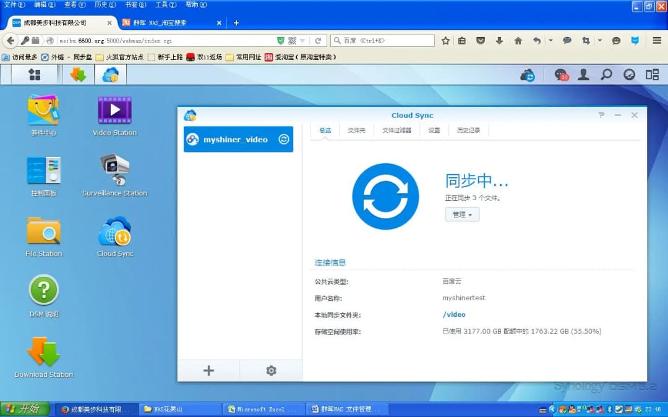Click the Firefox home icon

click(518, 41)
